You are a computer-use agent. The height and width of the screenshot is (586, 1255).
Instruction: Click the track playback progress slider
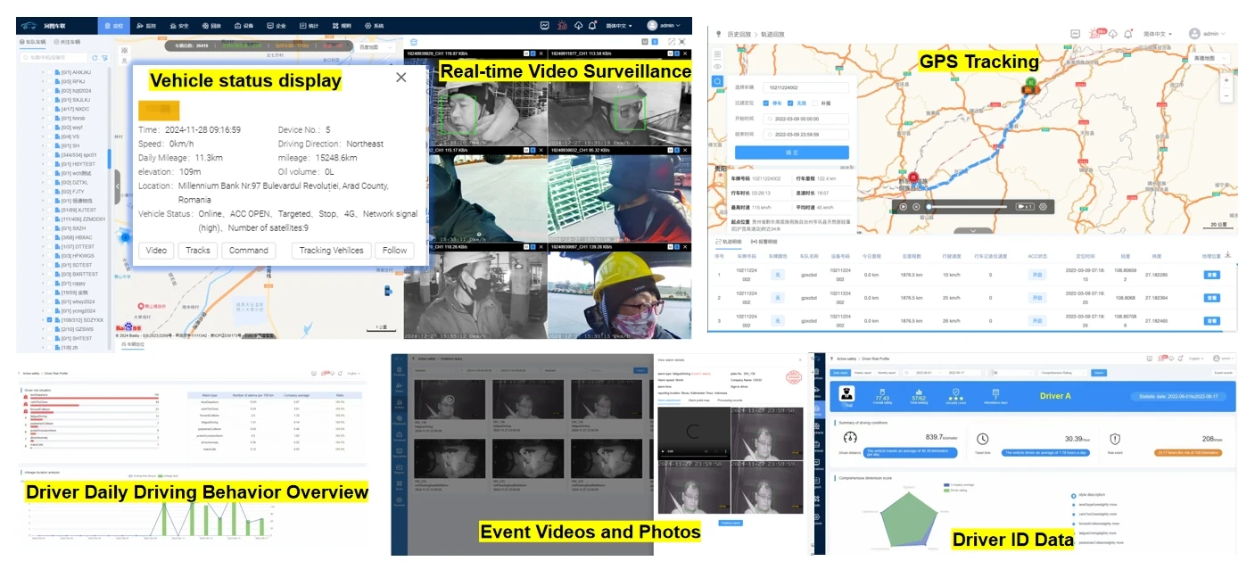[x=967, y=207]
